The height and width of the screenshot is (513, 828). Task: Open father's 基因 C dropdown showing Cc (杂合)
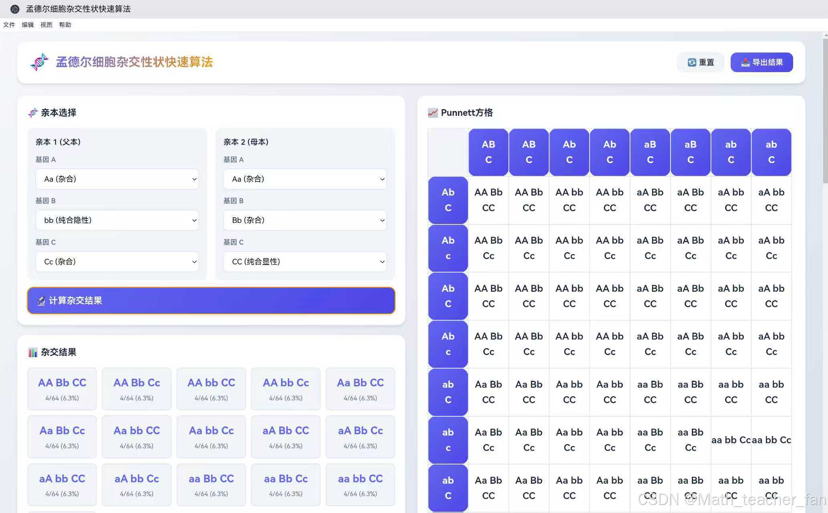(117, 262)
